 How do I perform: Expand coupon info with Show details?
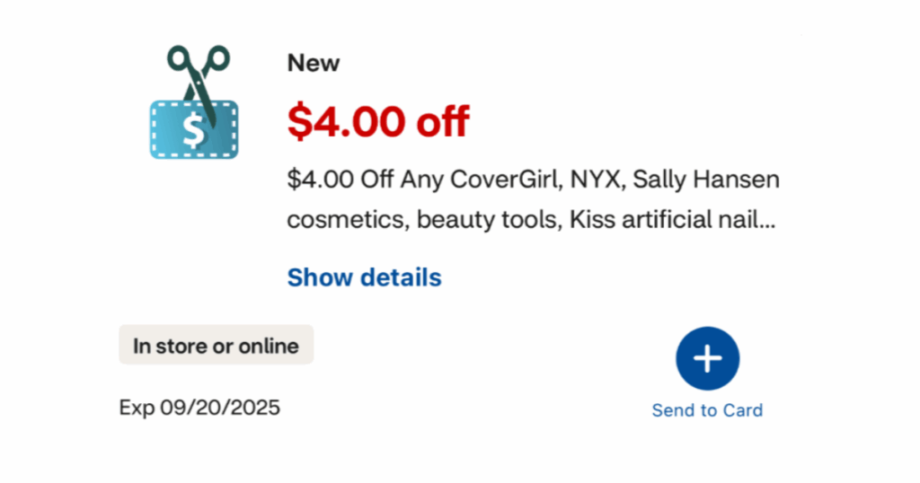[364, 277]
